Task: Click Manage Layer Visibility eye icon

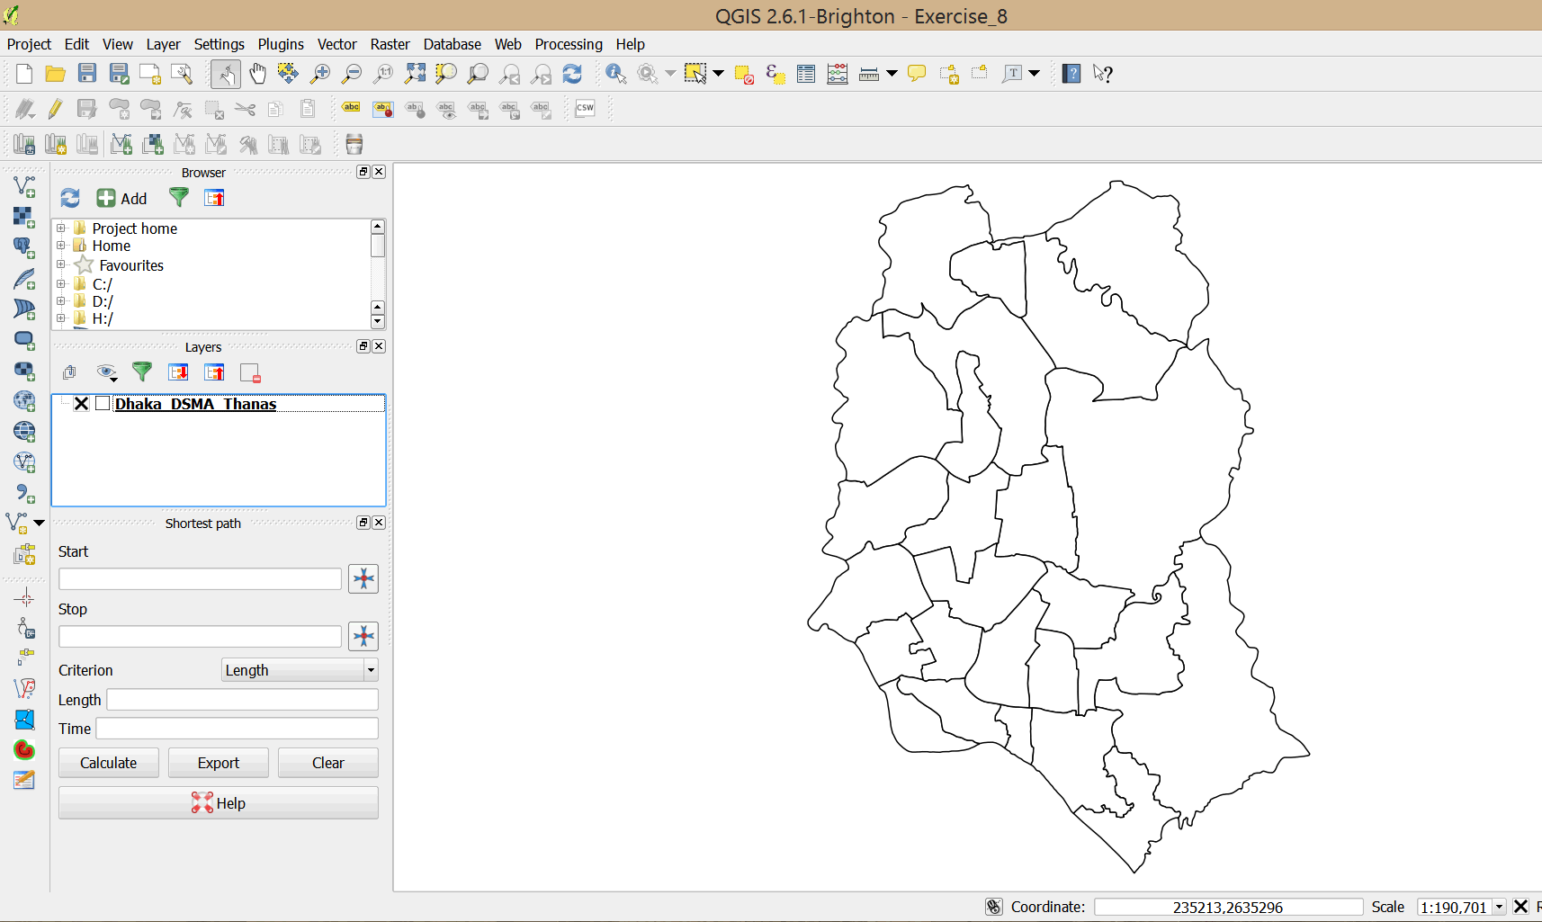Action: [x=107, y=372]
